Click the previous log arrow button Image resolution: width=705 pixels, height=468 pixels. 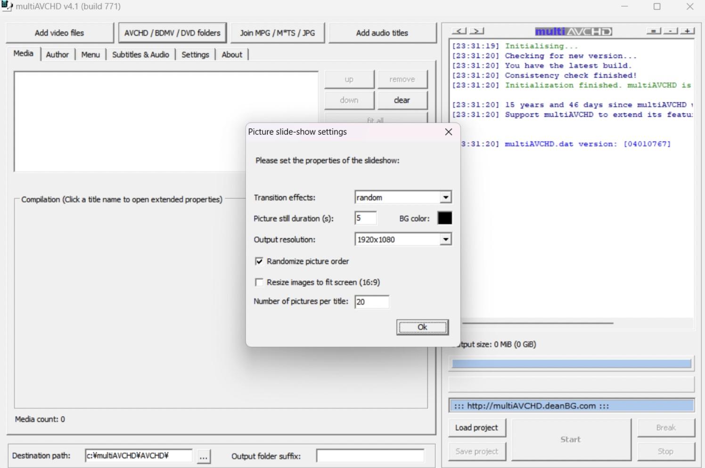click(x=459, y=31)
